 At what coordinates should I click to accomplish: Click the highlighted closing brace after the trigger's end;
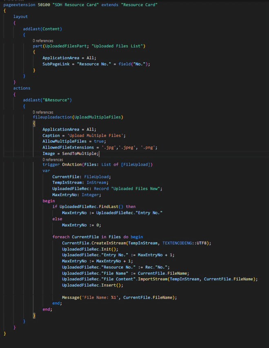[x=34, y=316]
